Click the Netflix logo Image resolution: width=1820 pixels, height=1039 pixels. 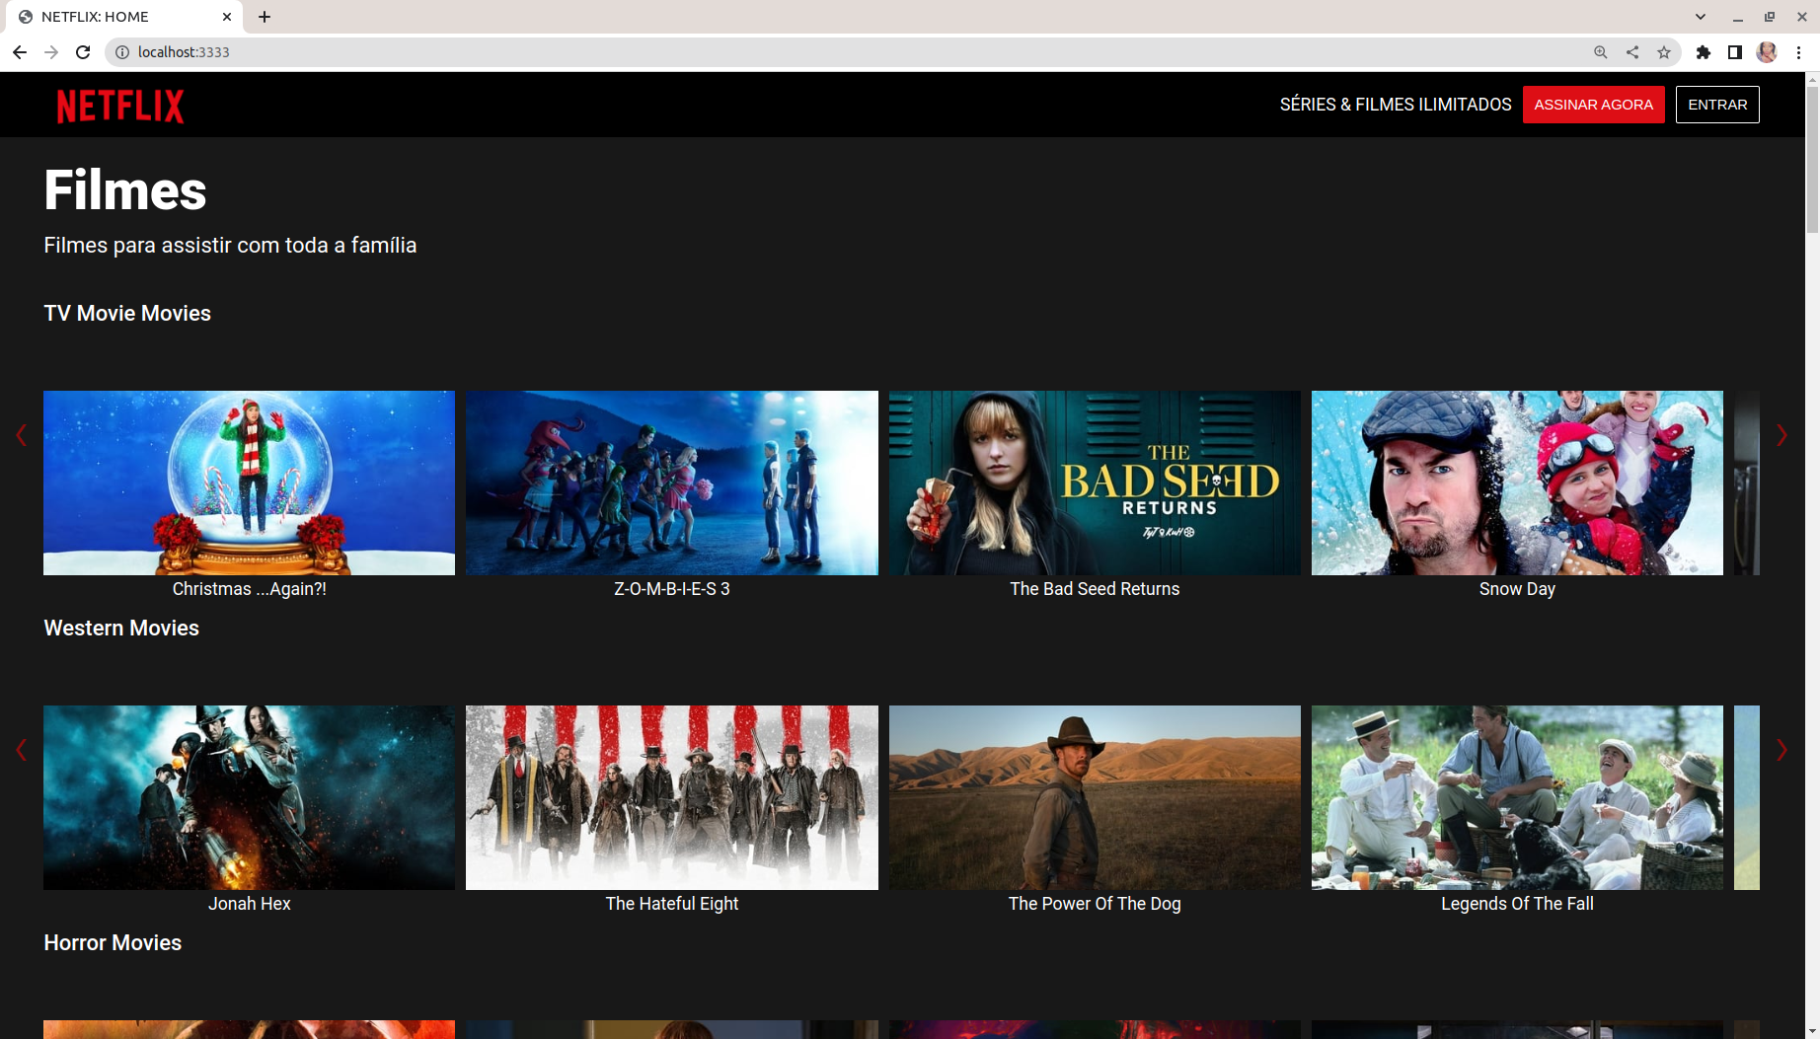click(x=118, y=105)
